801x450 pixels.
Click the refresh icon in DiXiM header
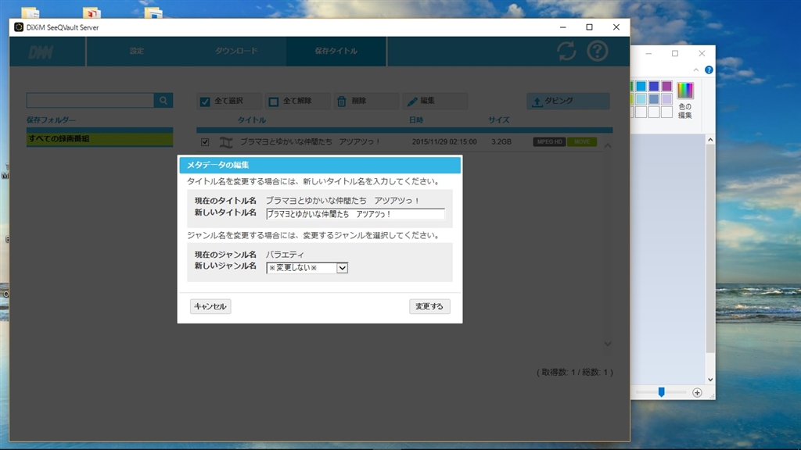pyautogui.click(x=566, y=51)
